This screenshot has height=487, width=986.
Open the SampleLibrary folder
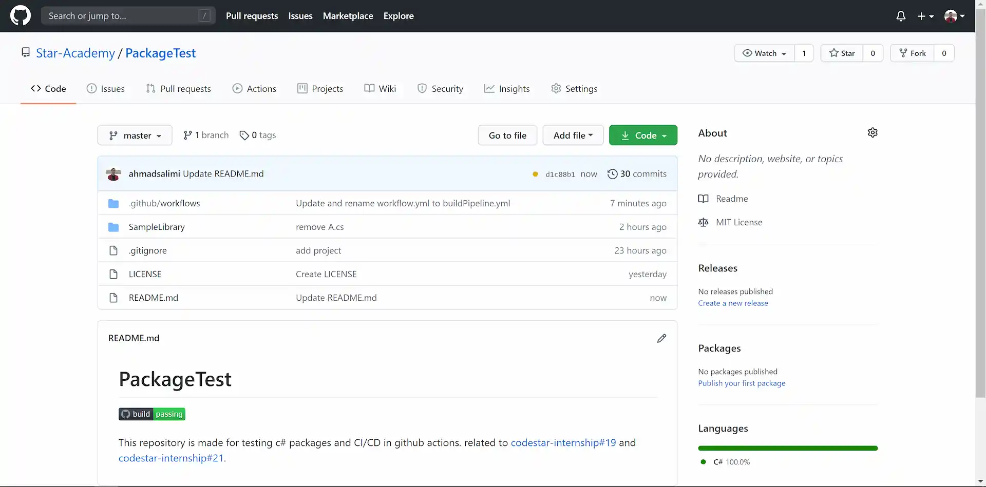tap(157, 227)
